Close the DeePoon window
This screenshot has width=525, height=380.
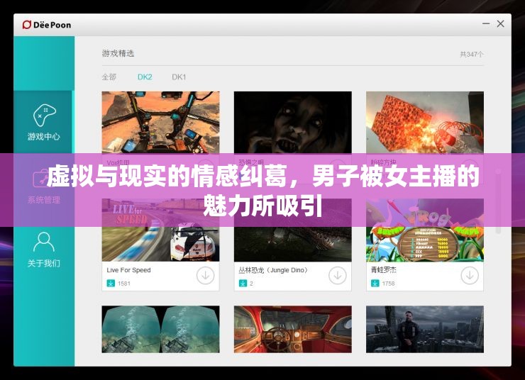(x=501, y=24)
